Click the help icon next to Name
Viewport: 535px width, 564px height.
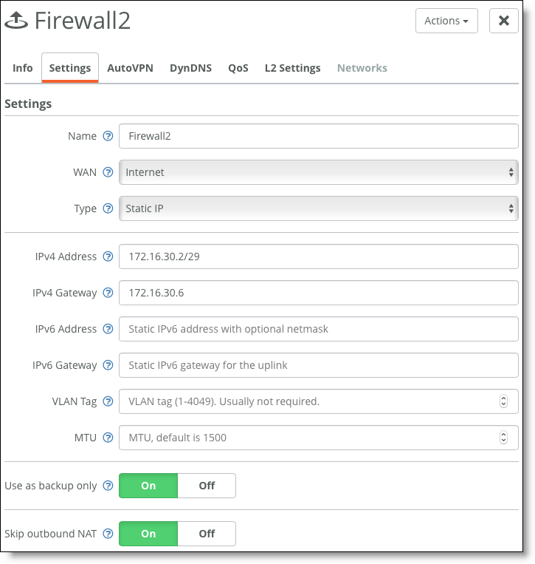(x=108, y=136)
